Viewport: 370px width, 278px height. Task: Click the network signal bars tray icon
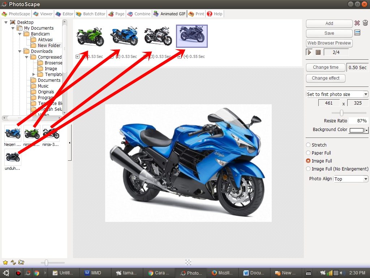330,273
